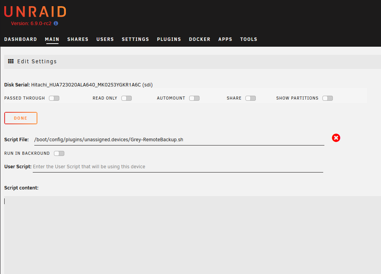This screenshot has height=274, width=381.
Task: Click inside the Script content text area
Action: (193, 235)
